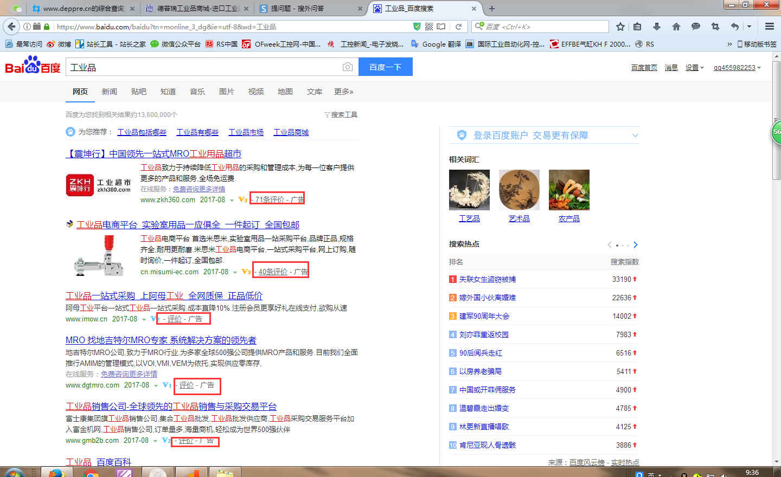The height and width of the screenshot is (477, 781).
Task: Switch to the 地图 tab
Action: pos(285,92)
